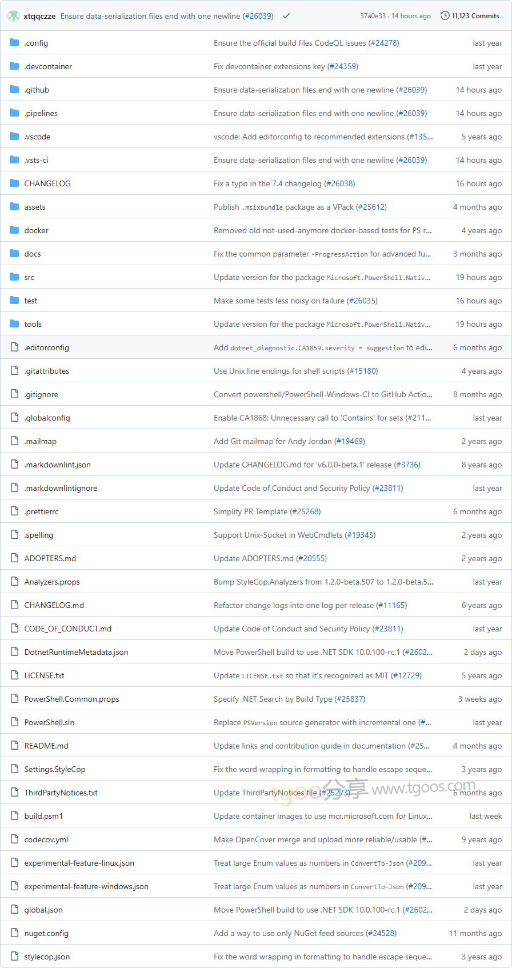This screenshot has height=968, width=512.
Task: Open the ThirdPartyNotices.txt file
Action: point(61,793)
